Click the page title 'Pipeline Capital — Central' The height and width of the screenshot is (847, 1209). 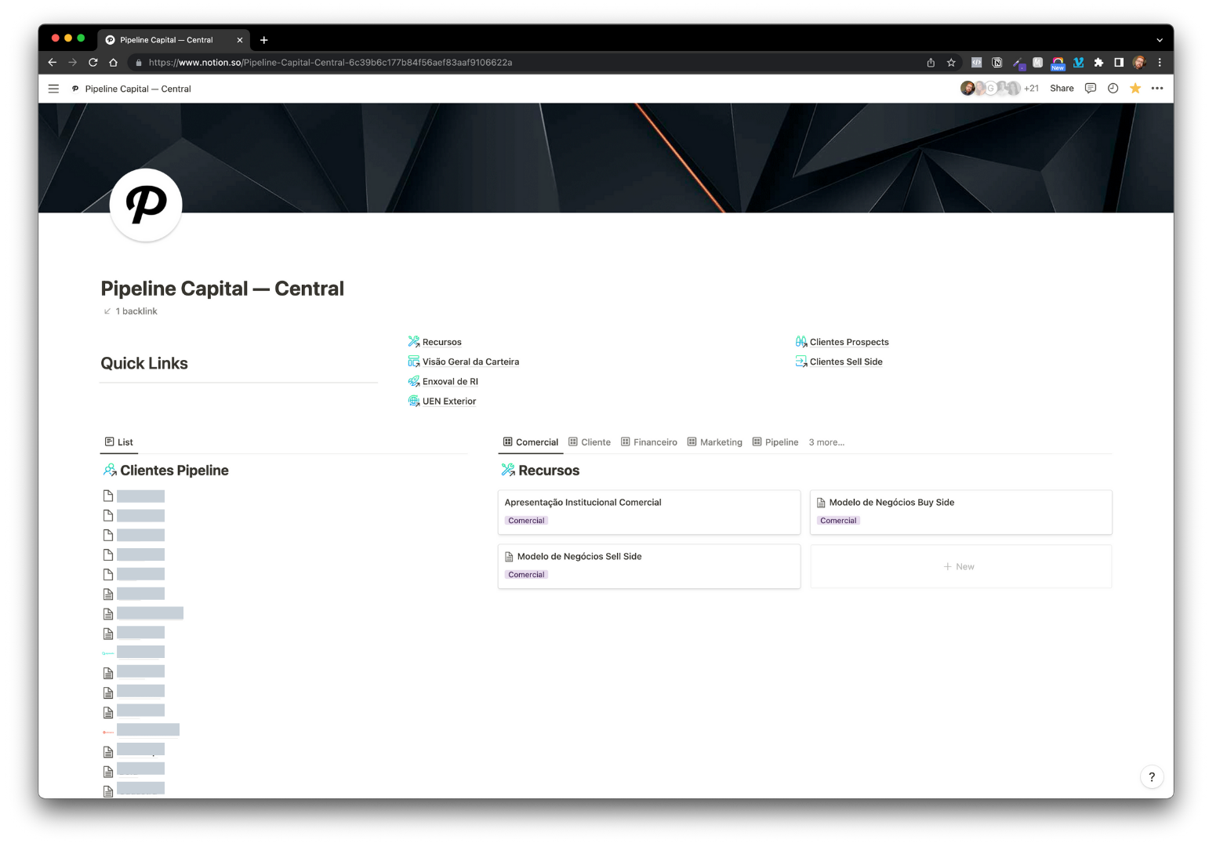(x=222, y=289)
